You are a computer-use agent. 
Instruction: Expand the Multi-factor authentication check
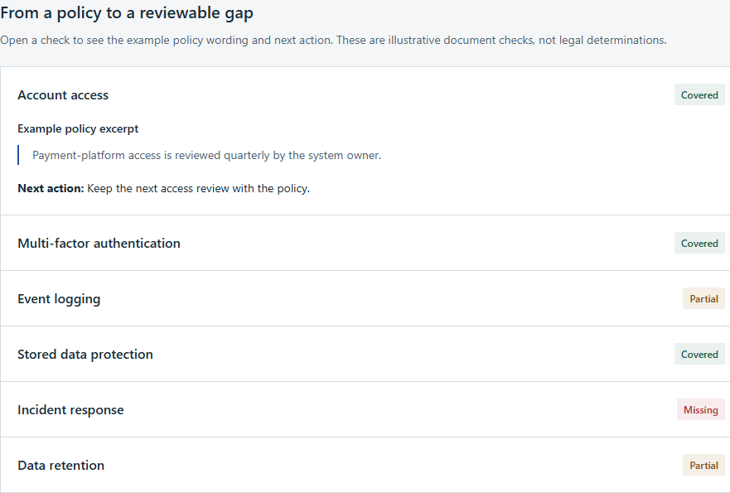coord(365,243)
